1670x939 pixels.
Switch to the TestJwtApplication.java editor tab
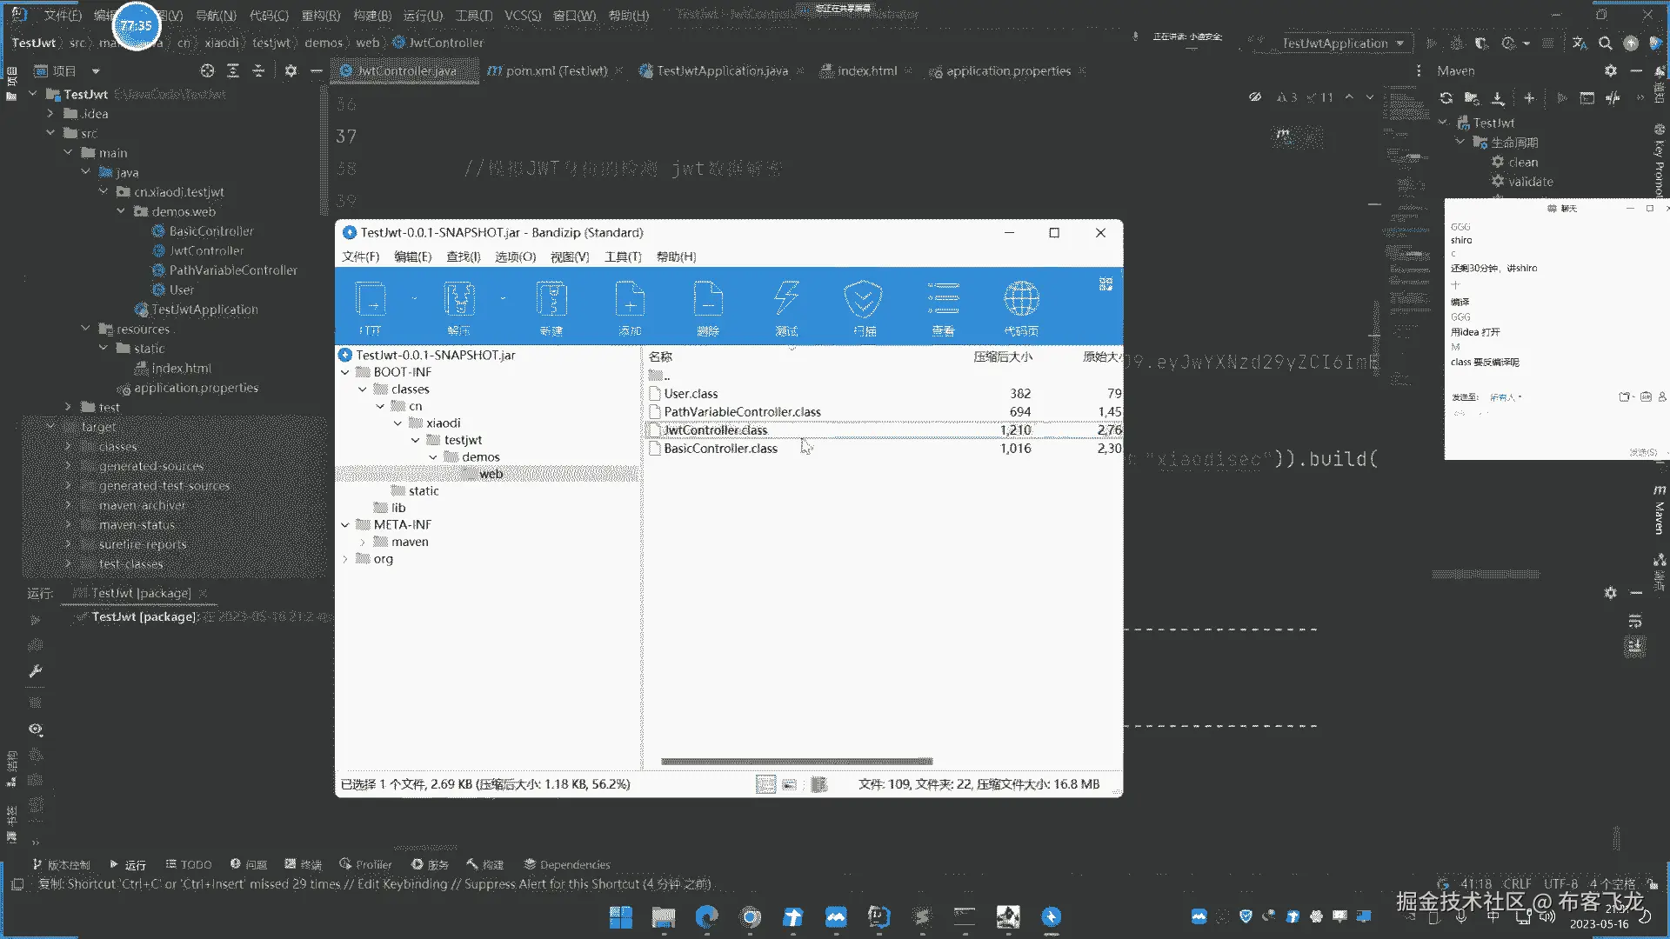[721, 71]
